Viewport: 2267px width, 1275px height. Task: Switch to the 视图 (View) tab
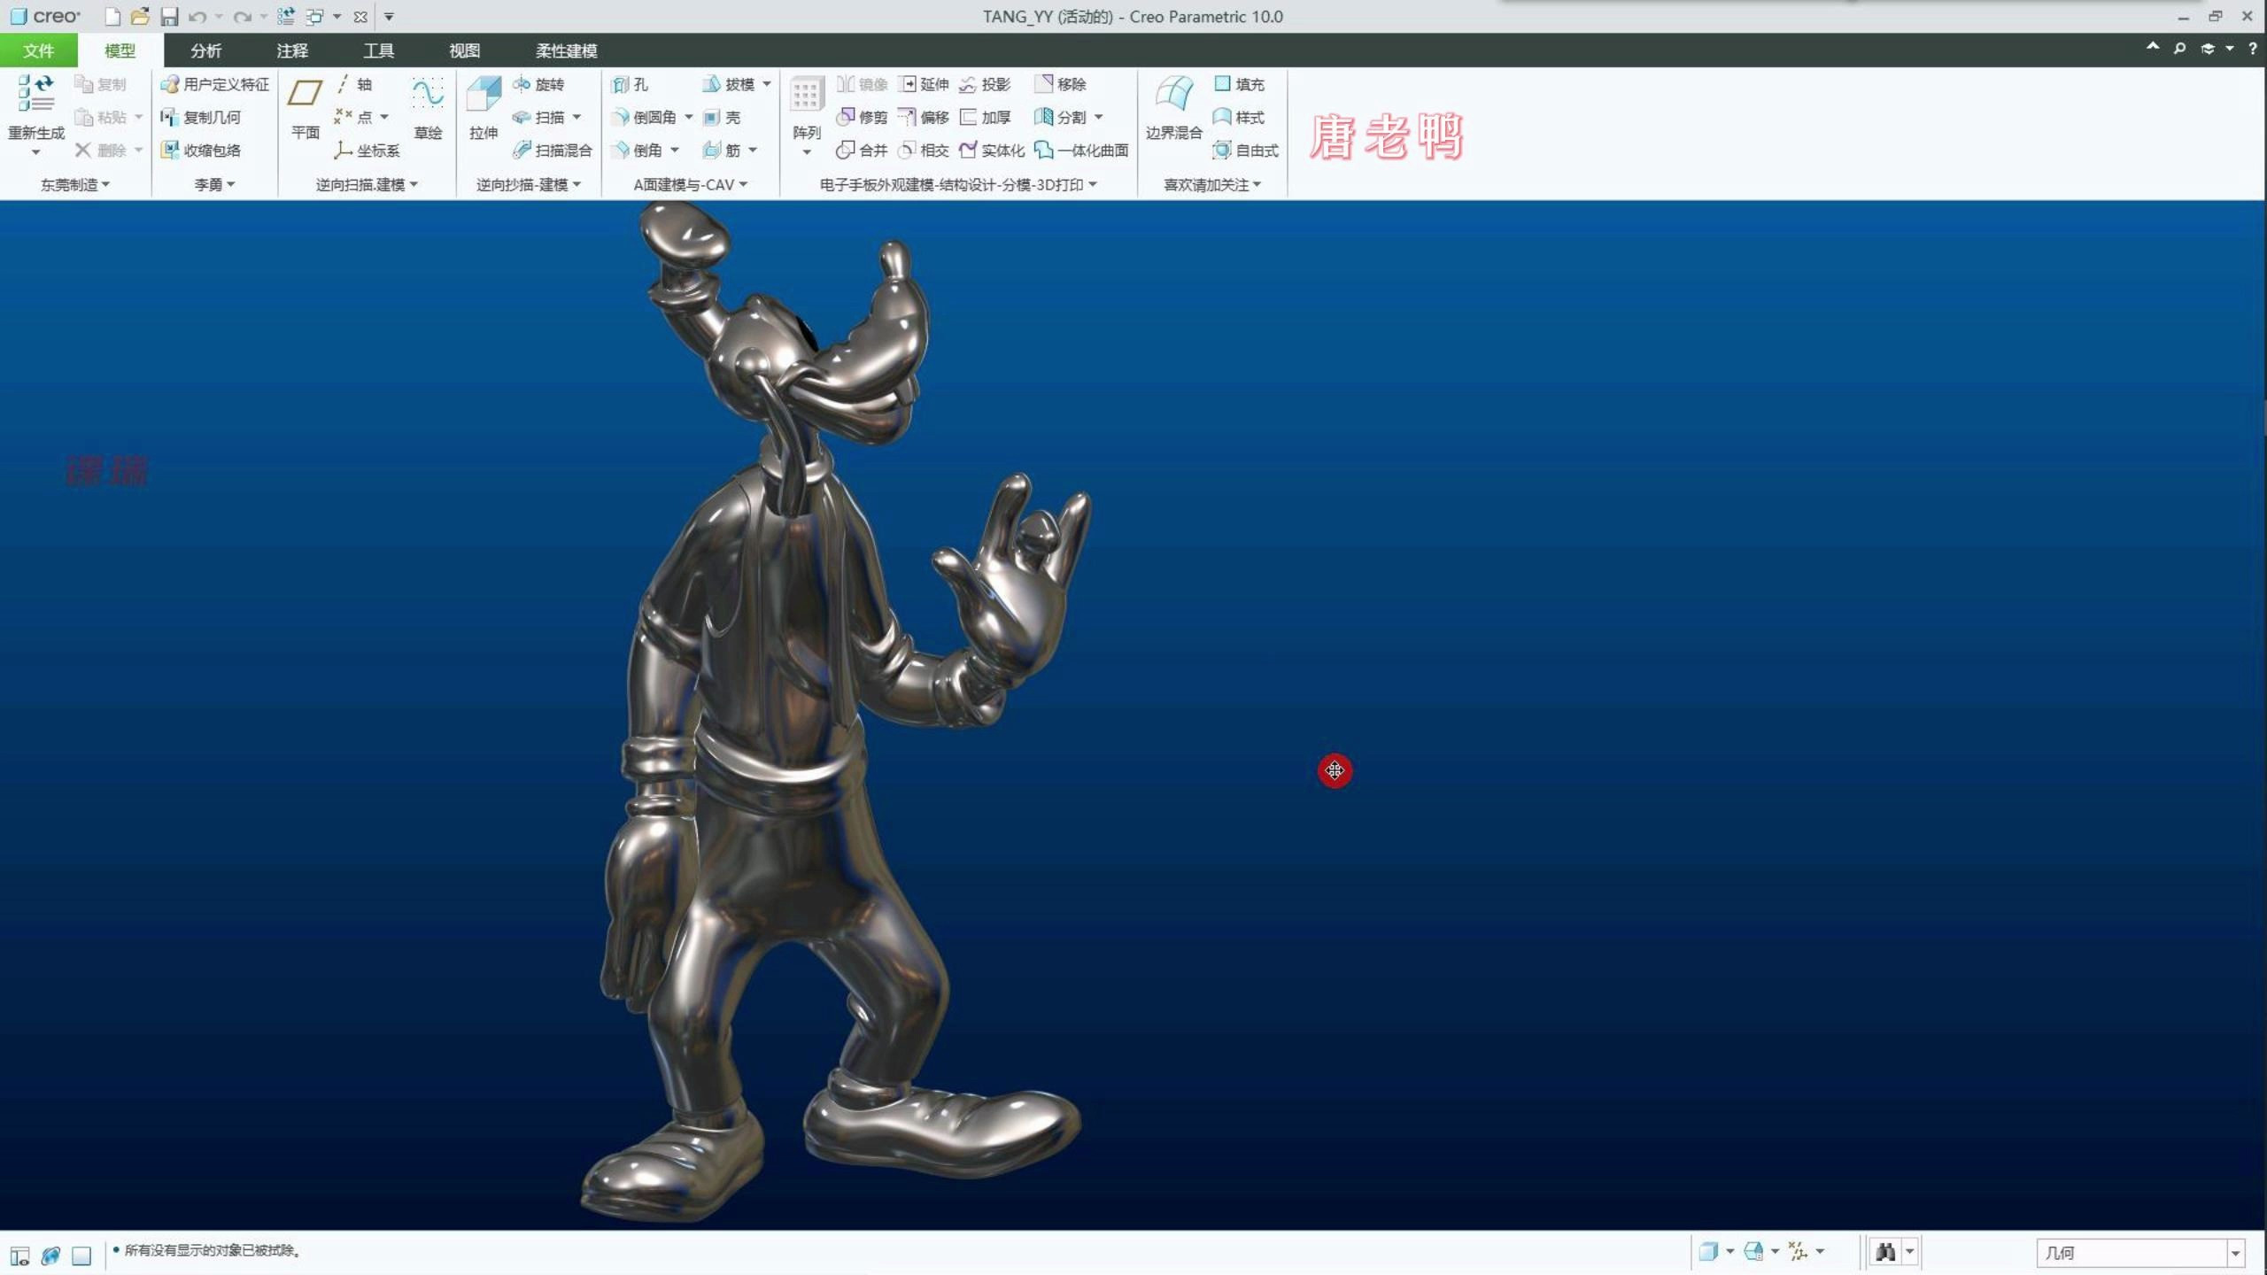click(464, 50)
